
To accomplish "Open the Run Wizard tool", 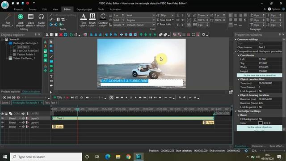I will pyautogui.click(x=8, y=20).
